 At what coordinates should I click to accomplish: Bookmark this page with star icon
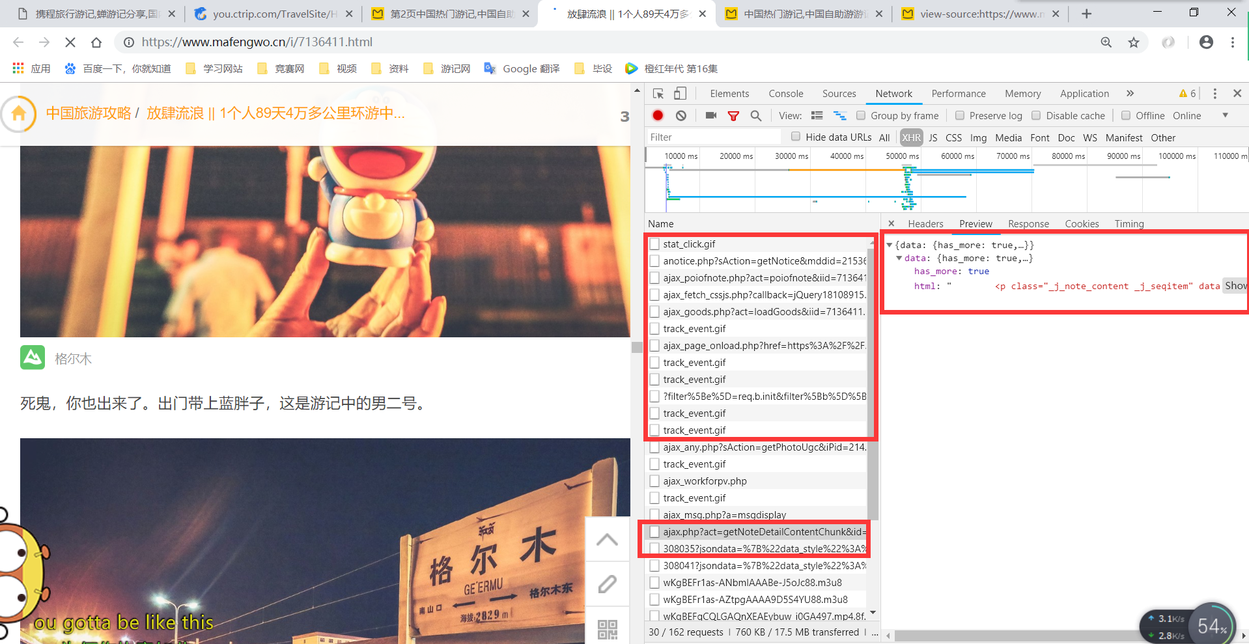tap(1134, 42)
